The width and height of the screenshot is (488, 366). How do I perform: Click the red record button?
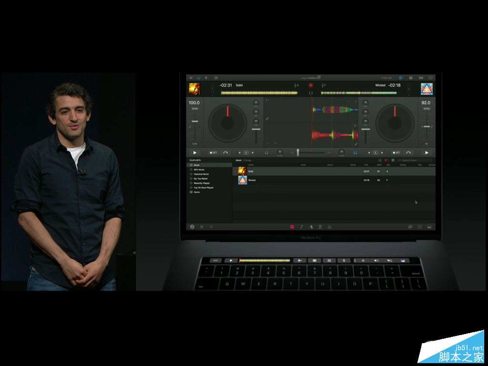coord(311,85)
